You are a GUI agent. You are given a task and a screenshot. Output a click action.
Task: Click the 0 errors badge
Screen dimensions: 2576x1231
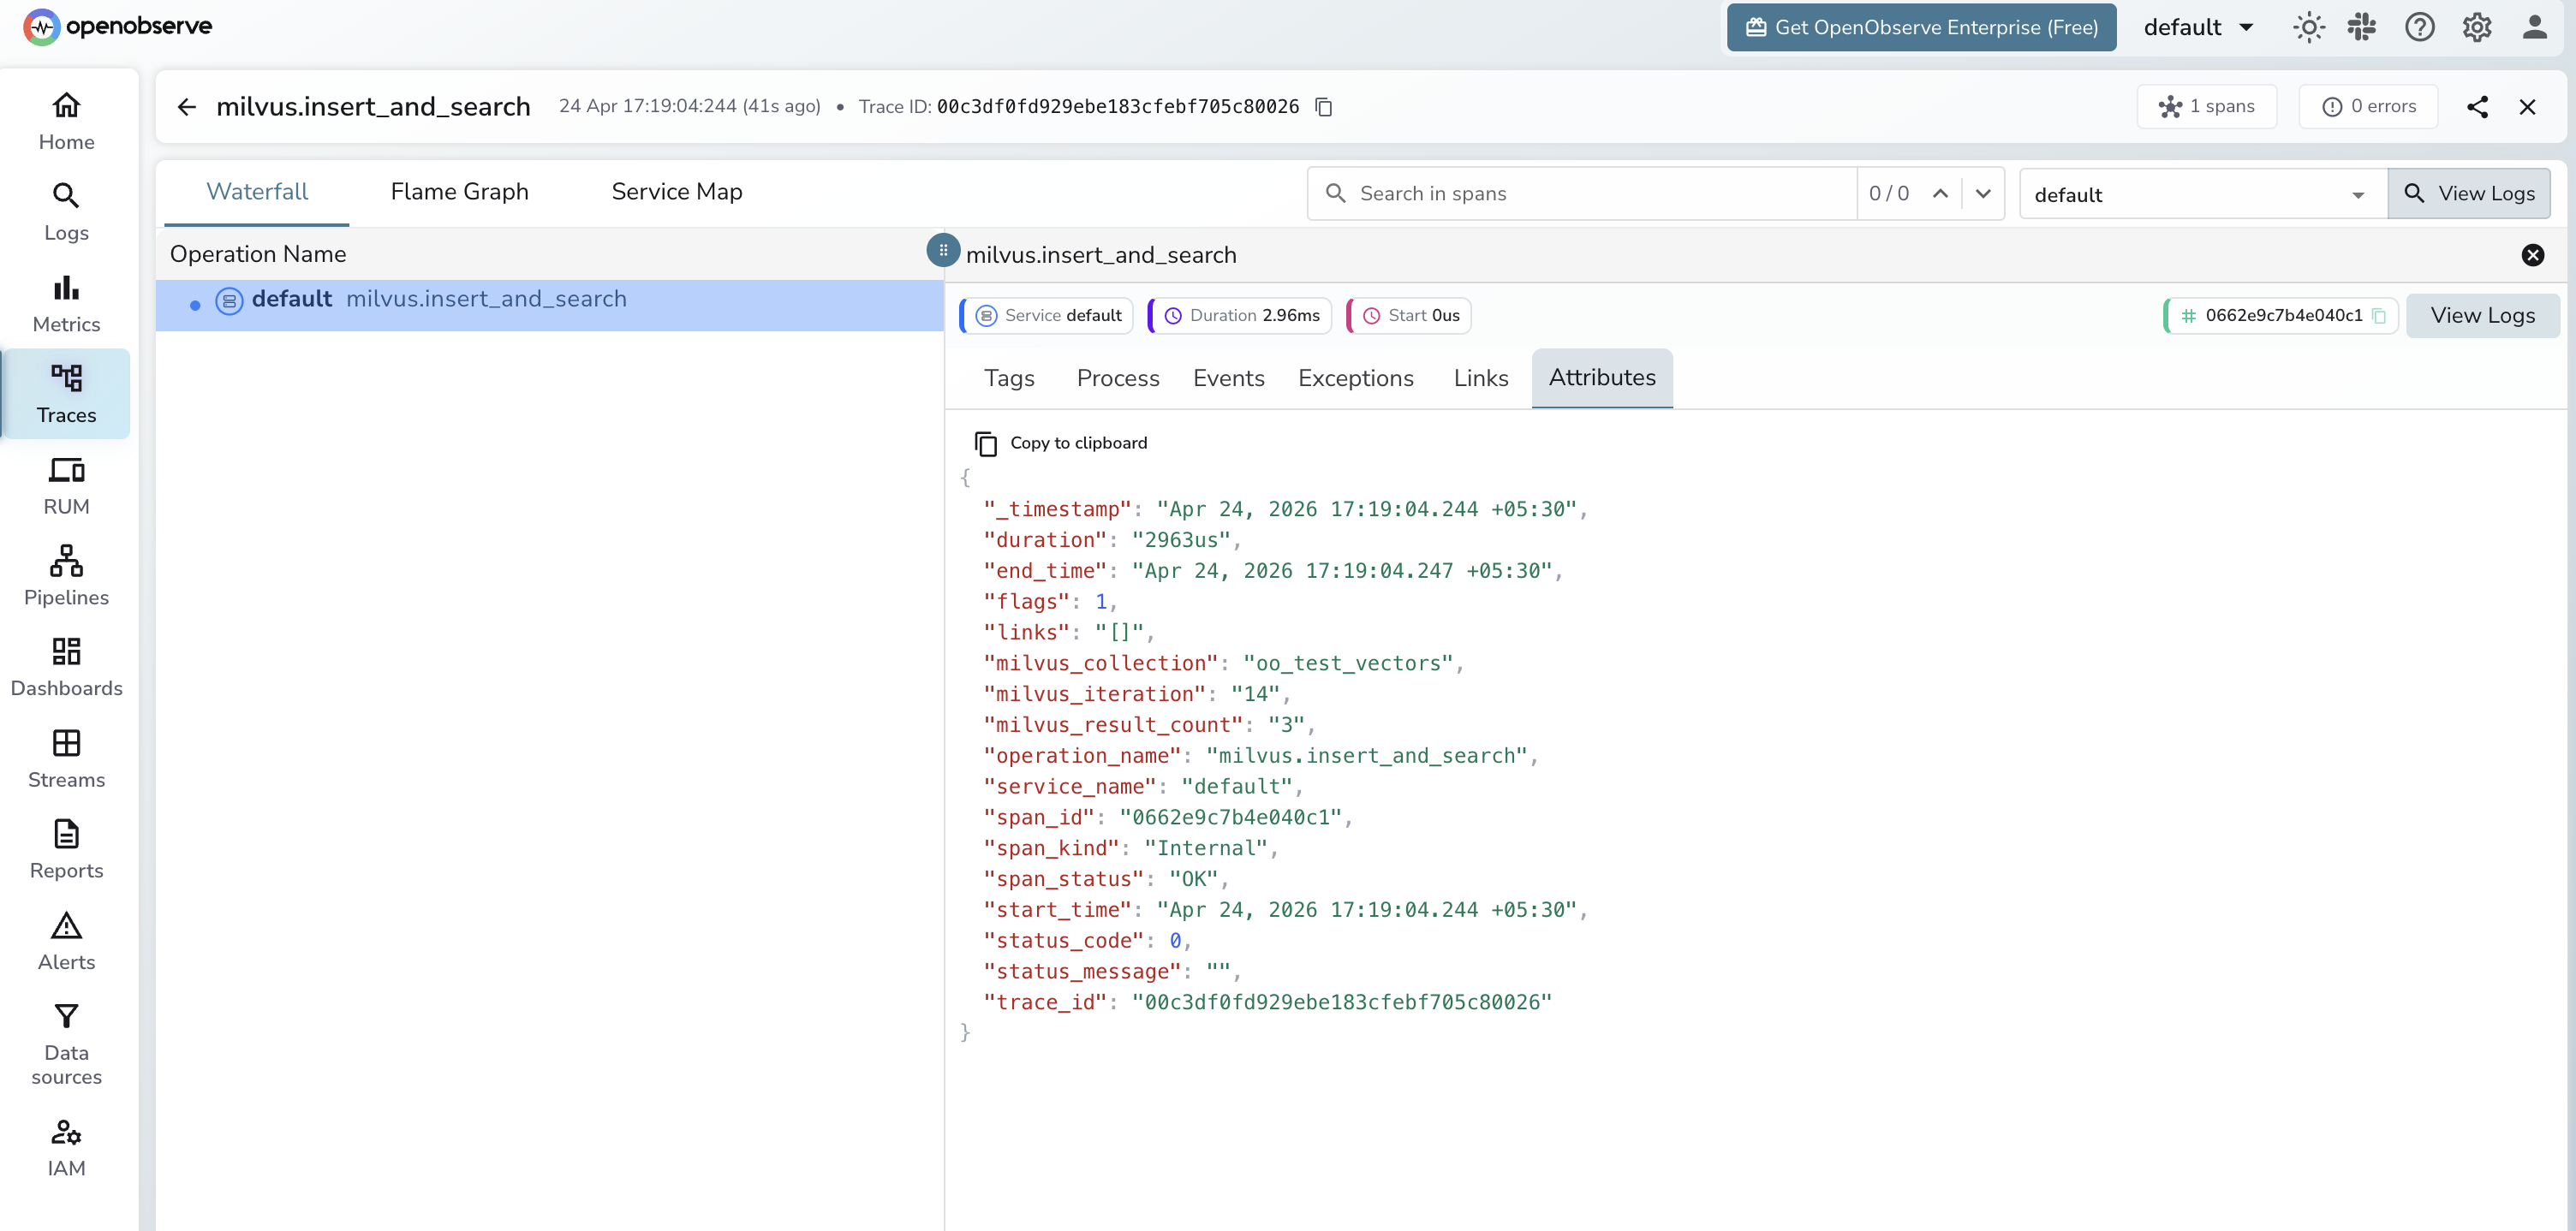click(2367, 107)
